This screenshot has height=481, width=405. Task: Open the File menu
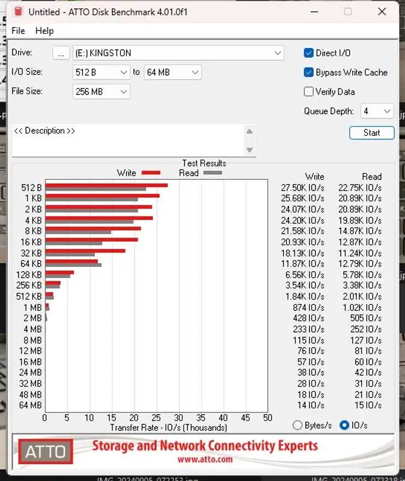click(x=18, y=31)
